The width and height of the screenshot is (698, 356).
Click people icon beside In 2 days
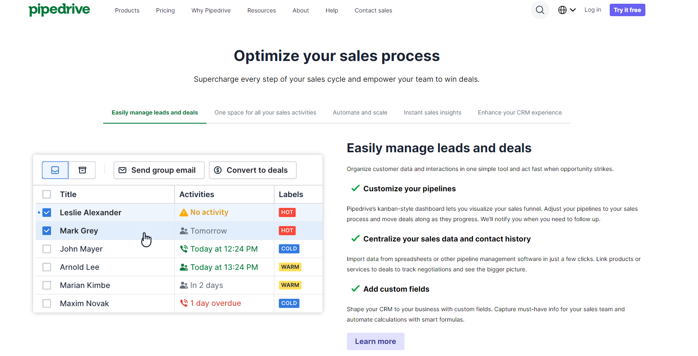184,285
